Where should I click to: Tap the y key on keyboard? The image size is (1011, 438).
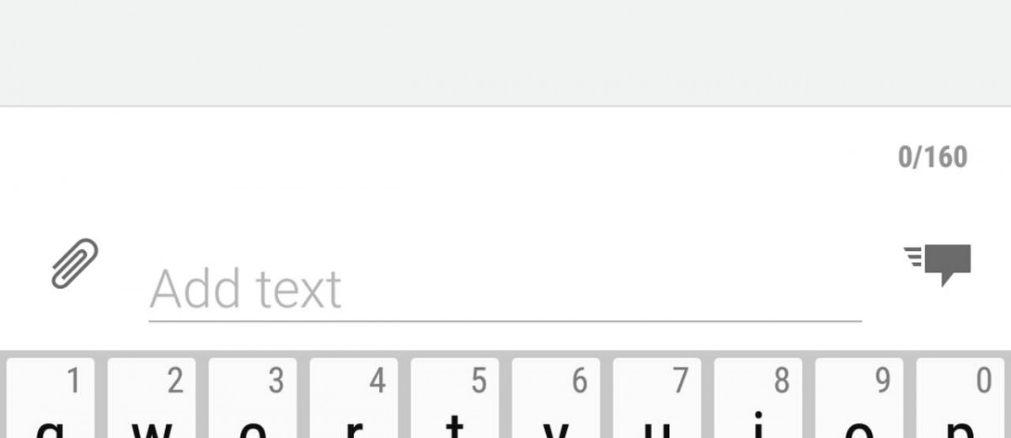click(x=556, y=398)
